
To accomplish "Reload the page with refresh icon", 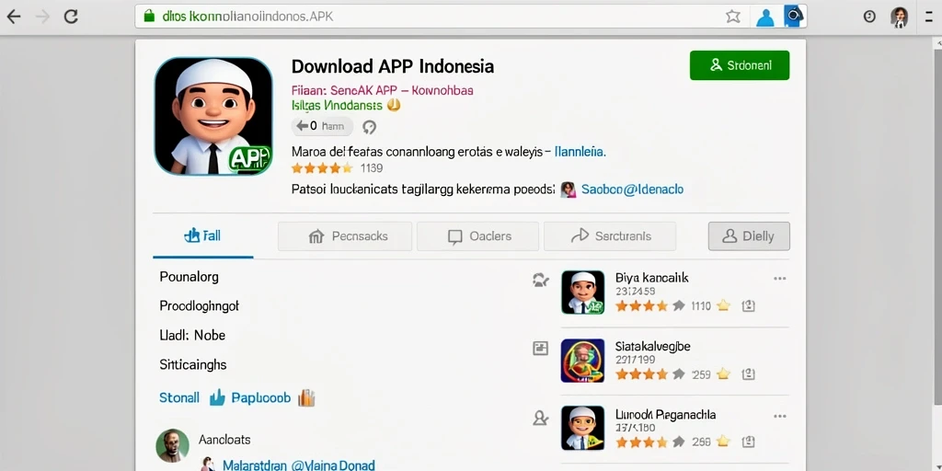I will pos(71,17).
